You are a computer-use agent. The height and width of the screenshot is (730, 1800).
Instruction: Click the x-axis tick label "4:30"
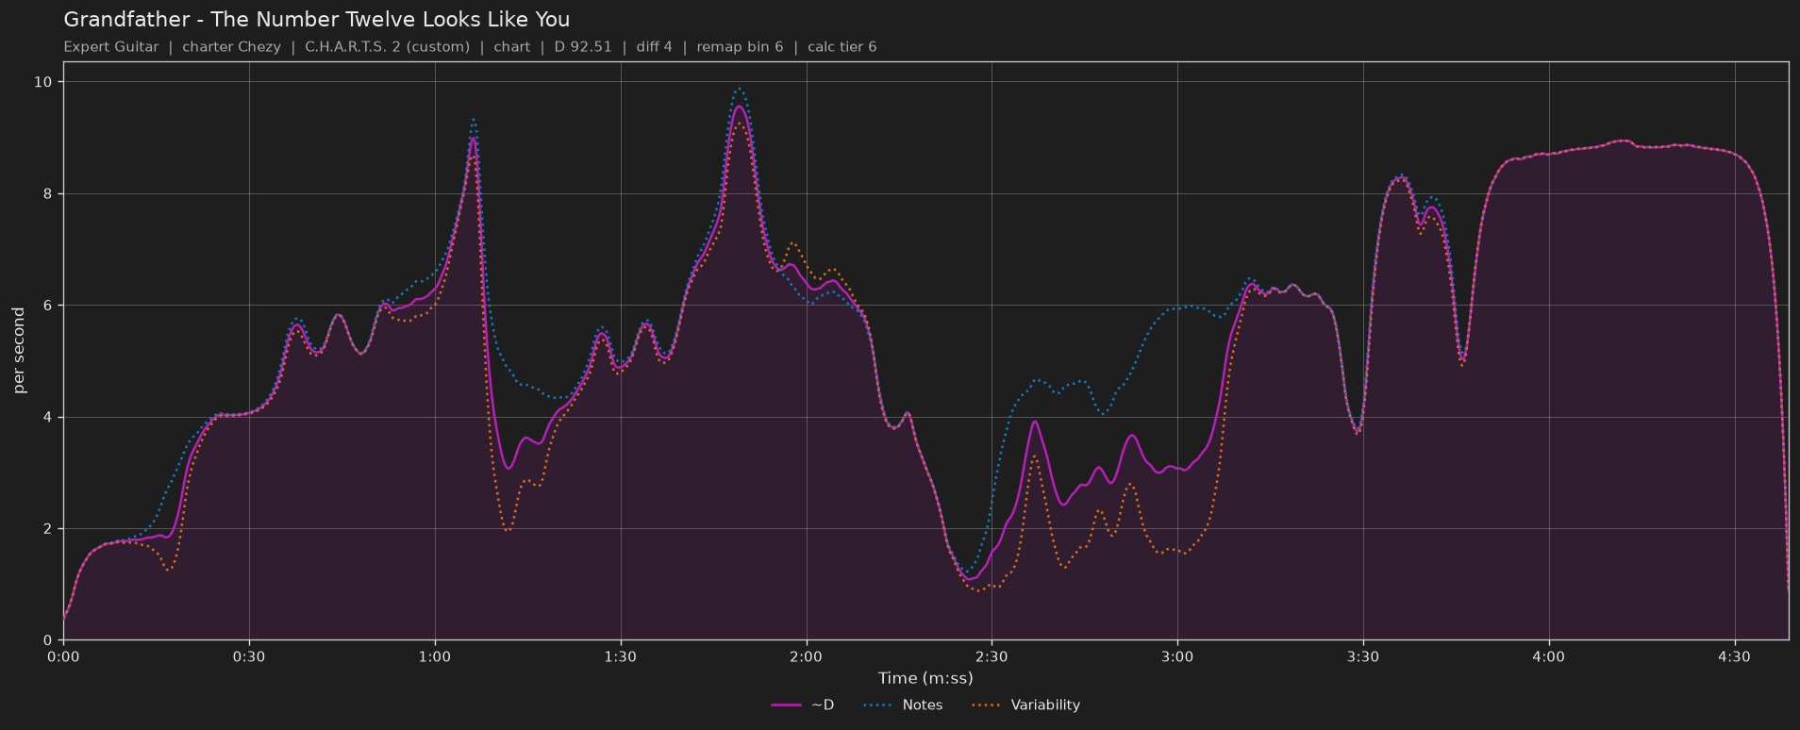[x=1734, y=657]
